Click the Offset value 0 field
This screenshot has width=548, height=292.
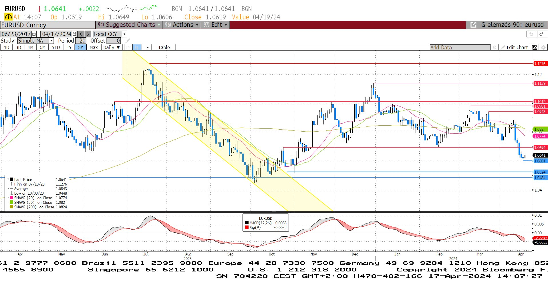pyautogui.click(x=114, y=41)
